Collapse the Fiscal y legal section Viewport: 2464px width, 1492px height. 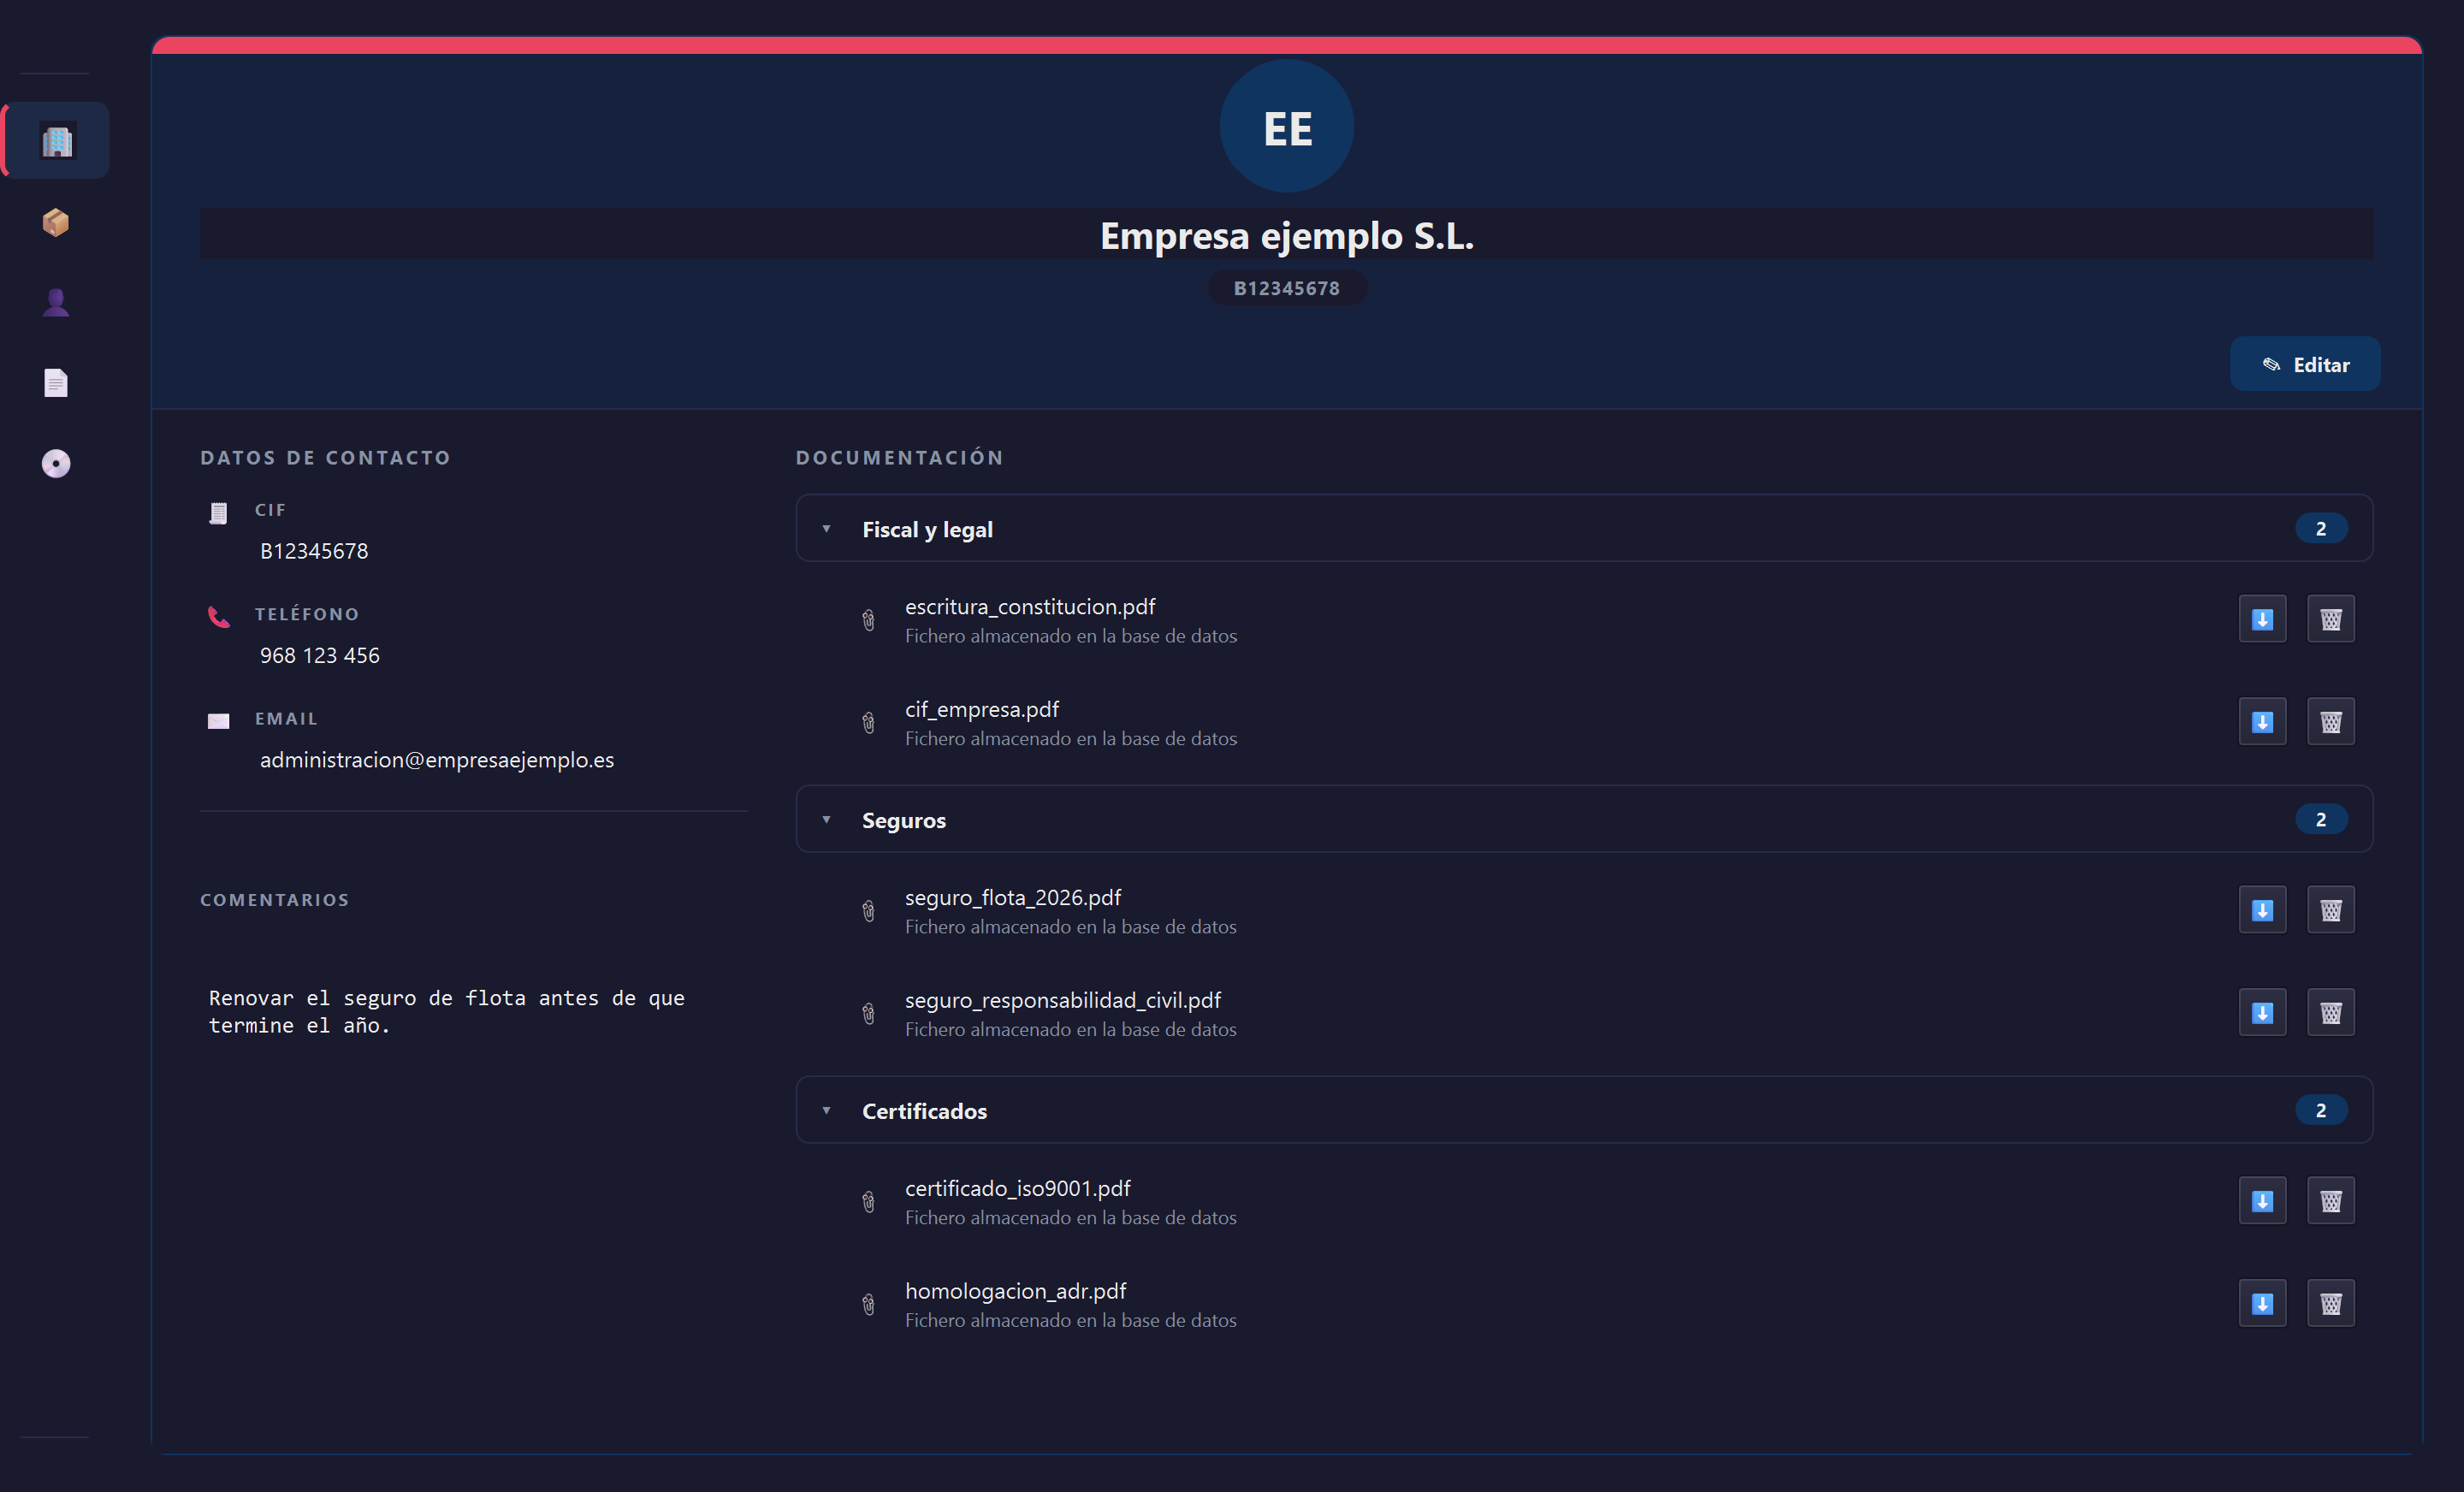coord(1584,528)
